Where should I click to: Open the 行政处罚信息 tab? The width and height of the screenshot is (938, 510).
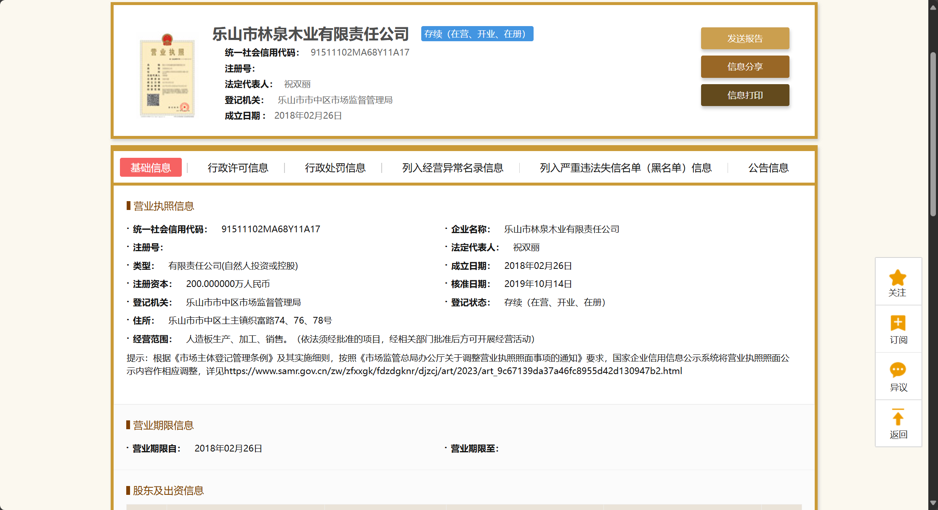point(335,168)
